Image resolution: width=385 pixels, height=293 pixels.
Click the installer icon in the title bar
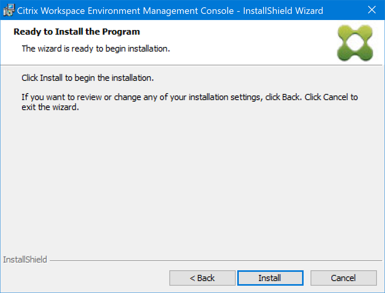tap(9, 10)
